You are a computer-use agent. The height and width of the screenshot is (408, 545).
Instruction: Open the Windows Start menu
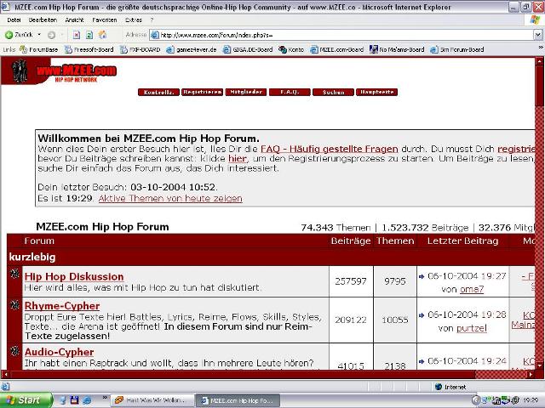[x=26, y=400]
